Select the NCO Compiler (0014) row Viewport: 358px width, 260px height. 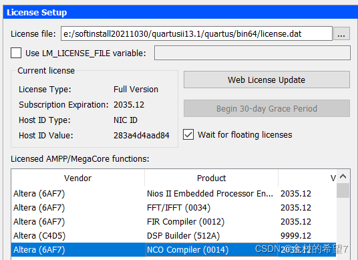click(174, 249)
